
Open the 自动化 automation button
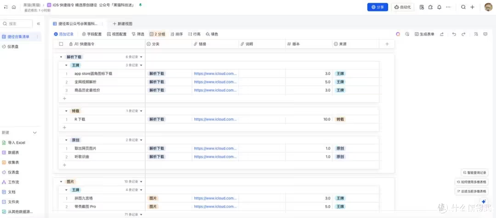coord(403,7)
